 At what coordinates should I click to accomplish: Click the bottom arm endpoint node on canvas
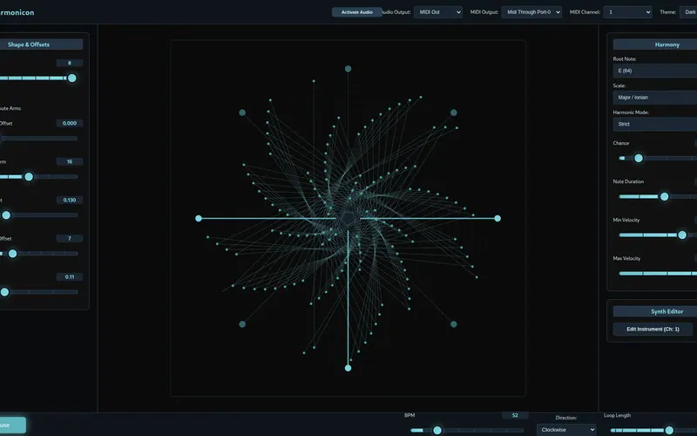(348, 368)
